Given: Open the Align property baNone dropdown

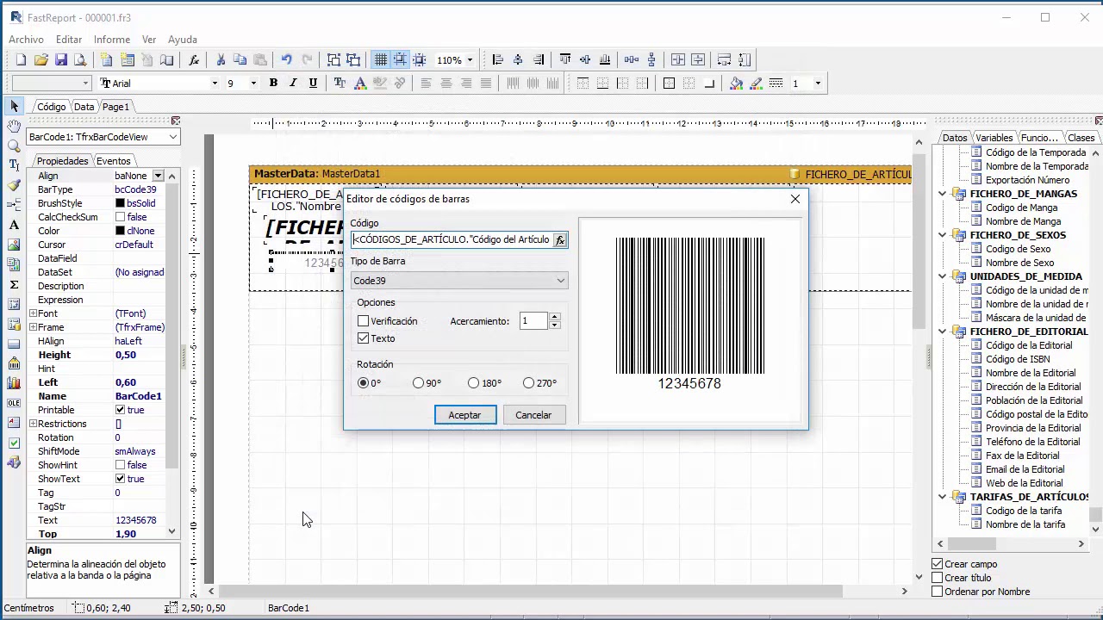Looking at the screenshot, I should (x=158, y=176).
